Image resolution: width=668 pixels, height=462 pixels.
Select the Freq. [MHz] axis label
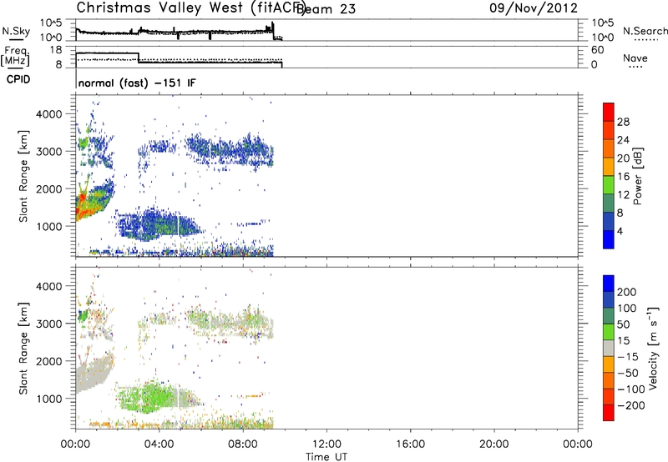pos(15,56)
